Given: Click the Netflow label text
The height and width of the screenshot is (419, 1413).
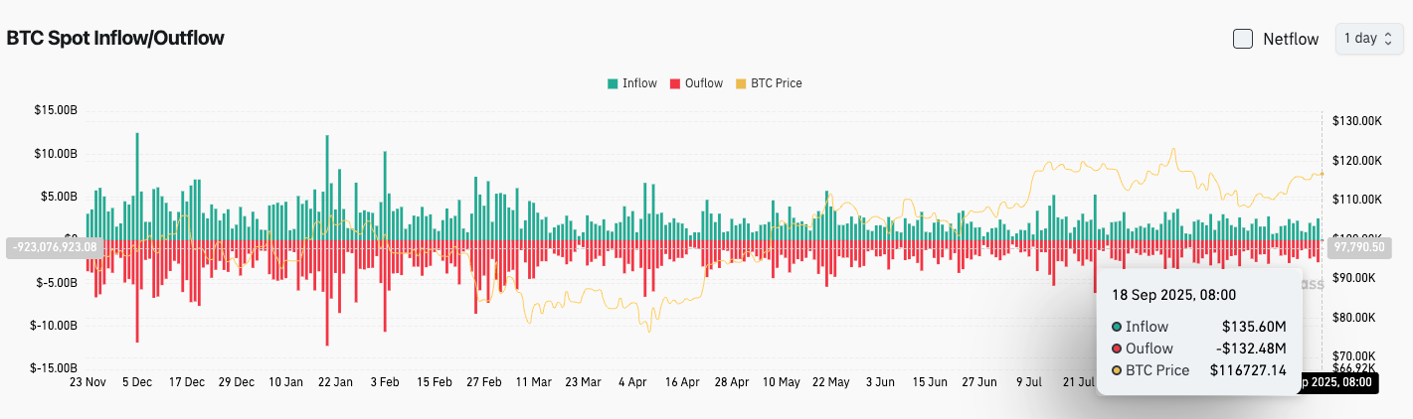Looking at the screenshot, I should pos(1291,40).
